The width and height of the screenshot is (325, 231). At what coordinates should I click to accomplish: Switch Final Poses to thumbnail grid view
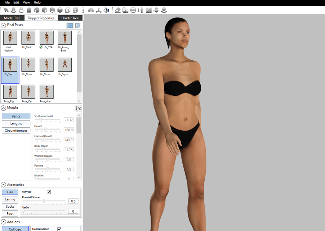[70, 26]
